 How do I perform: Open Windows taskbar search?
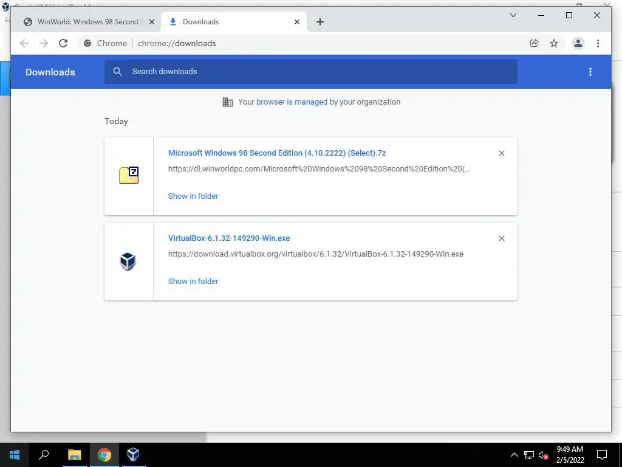pyautogui.click(x=44, y=455)
